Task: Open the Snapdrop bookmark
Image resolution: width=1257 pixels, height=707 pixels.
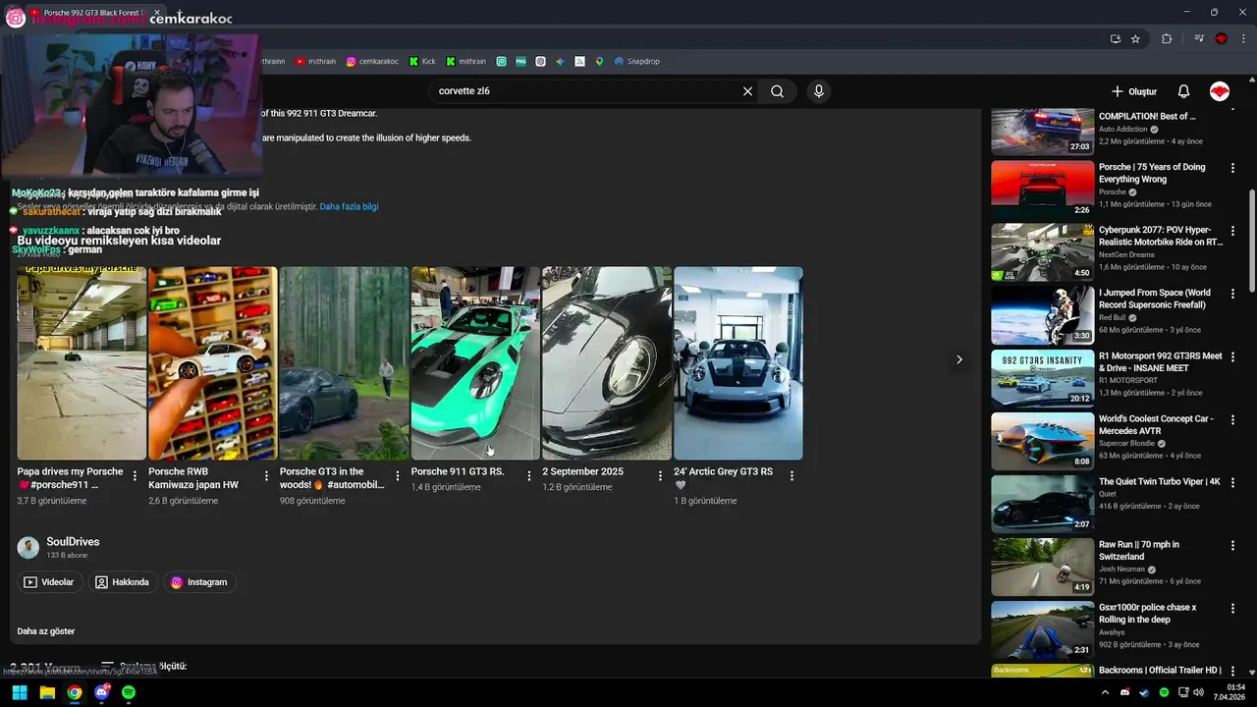Action: 637,61
